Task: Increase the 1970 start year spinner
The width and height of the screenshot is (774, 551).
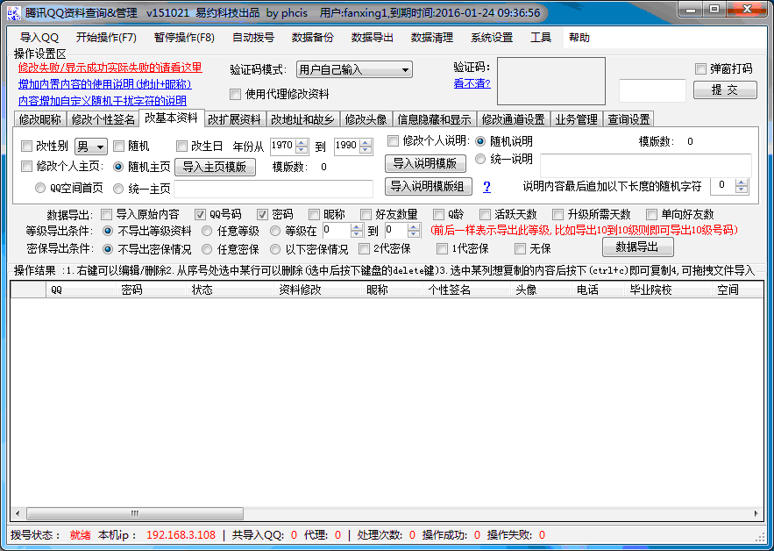Action: click(302, 142)
